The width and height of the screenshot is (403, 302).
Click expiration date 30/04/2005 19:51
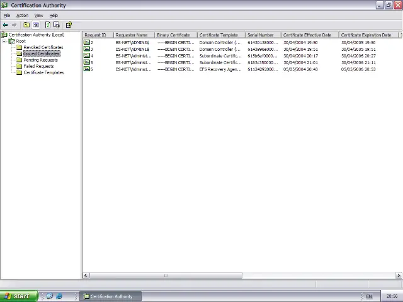click(358, 49)
